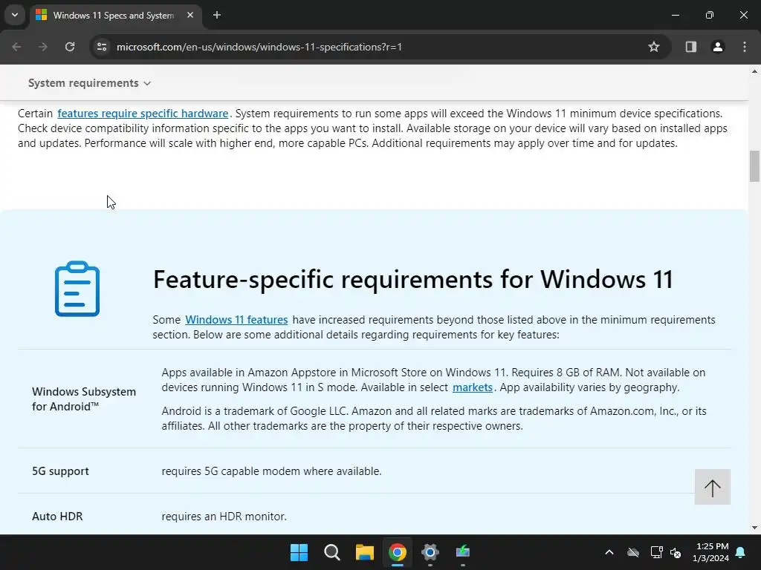Click scrollbar up arrow
The width and height of the screenshot is (761, 570).
(x=754, y=71)
